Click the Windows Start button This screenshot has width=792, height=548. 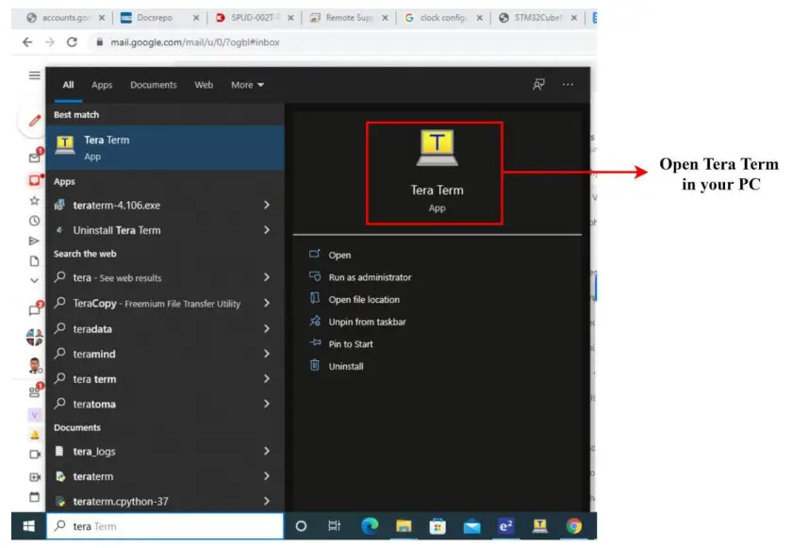29,526
